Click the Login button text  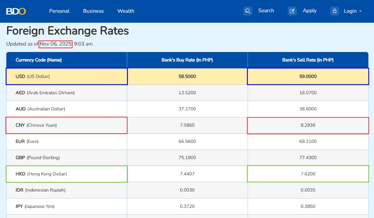pos(350,11)
